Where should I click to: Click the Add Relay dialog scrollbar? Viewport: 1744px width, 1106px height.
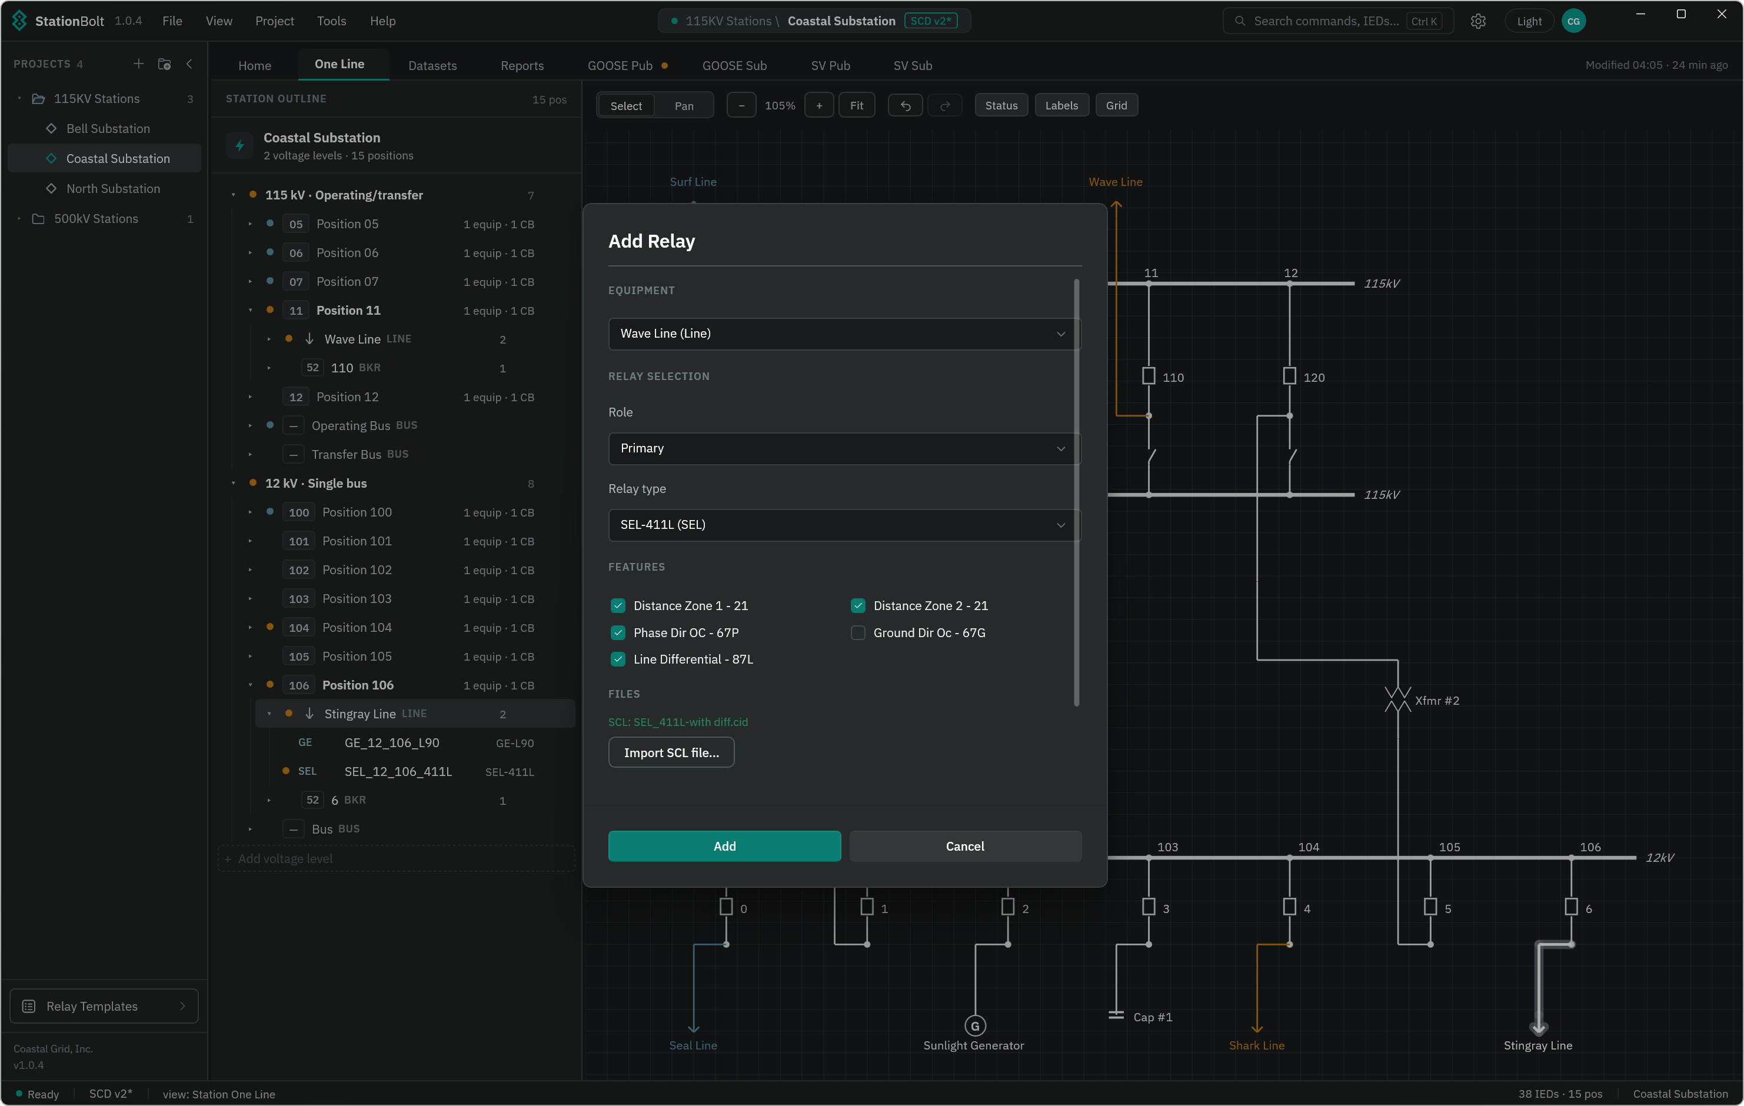[1076, 492]
